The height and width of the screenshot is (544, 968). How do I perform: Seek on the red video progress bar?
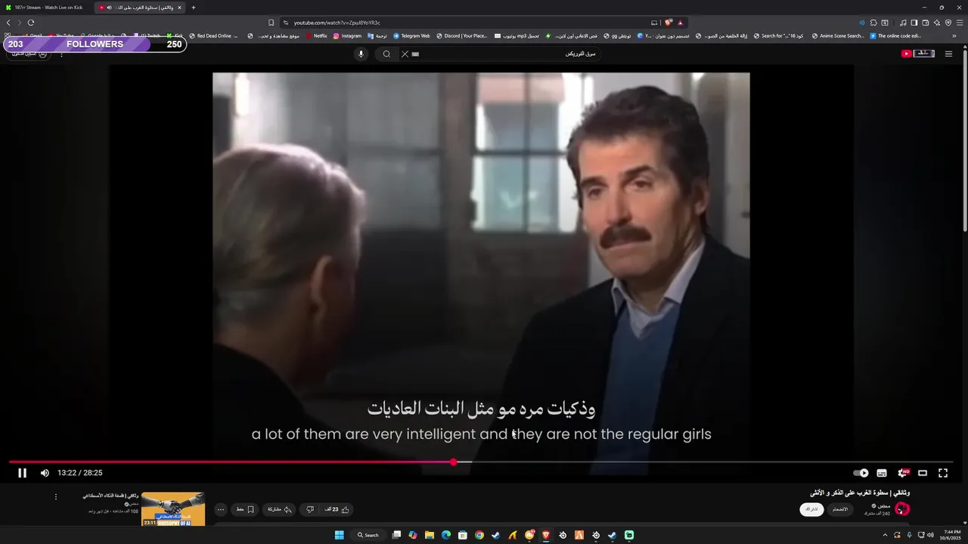(x=231, y=462)
